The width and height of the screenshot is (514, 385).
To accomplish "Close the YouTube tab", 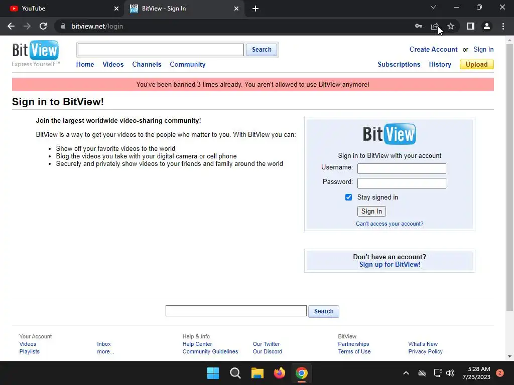I will tap(116, 9).
